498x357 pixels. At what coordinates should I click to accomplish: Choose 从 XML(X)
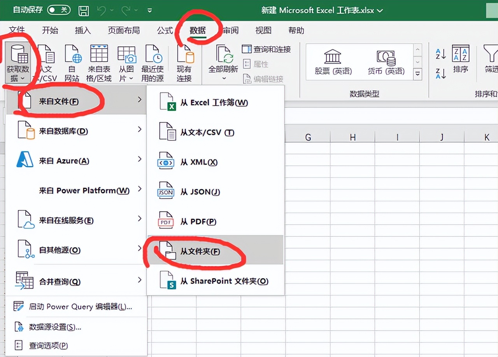pyautogui.click(x=215, y=162)
